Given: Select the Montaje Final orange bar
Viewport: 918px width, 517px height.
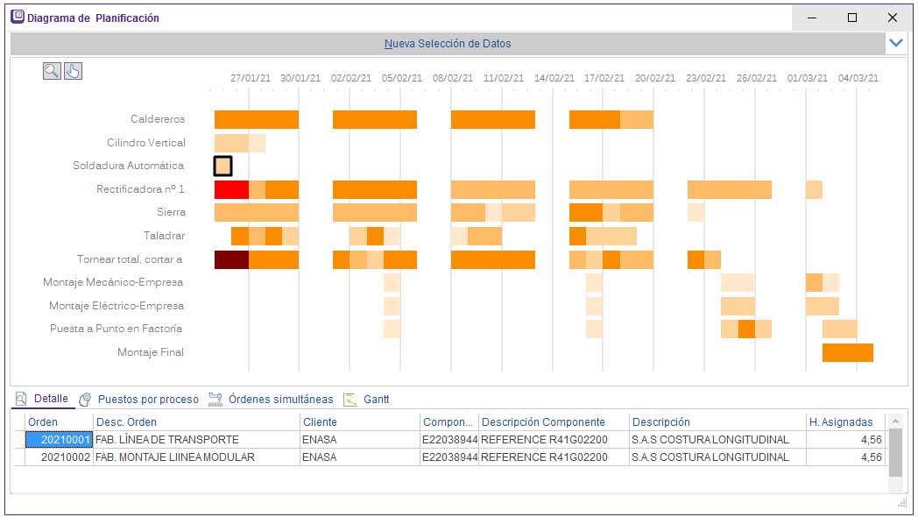Looking at the screenshot, I should tap(847, 352).
